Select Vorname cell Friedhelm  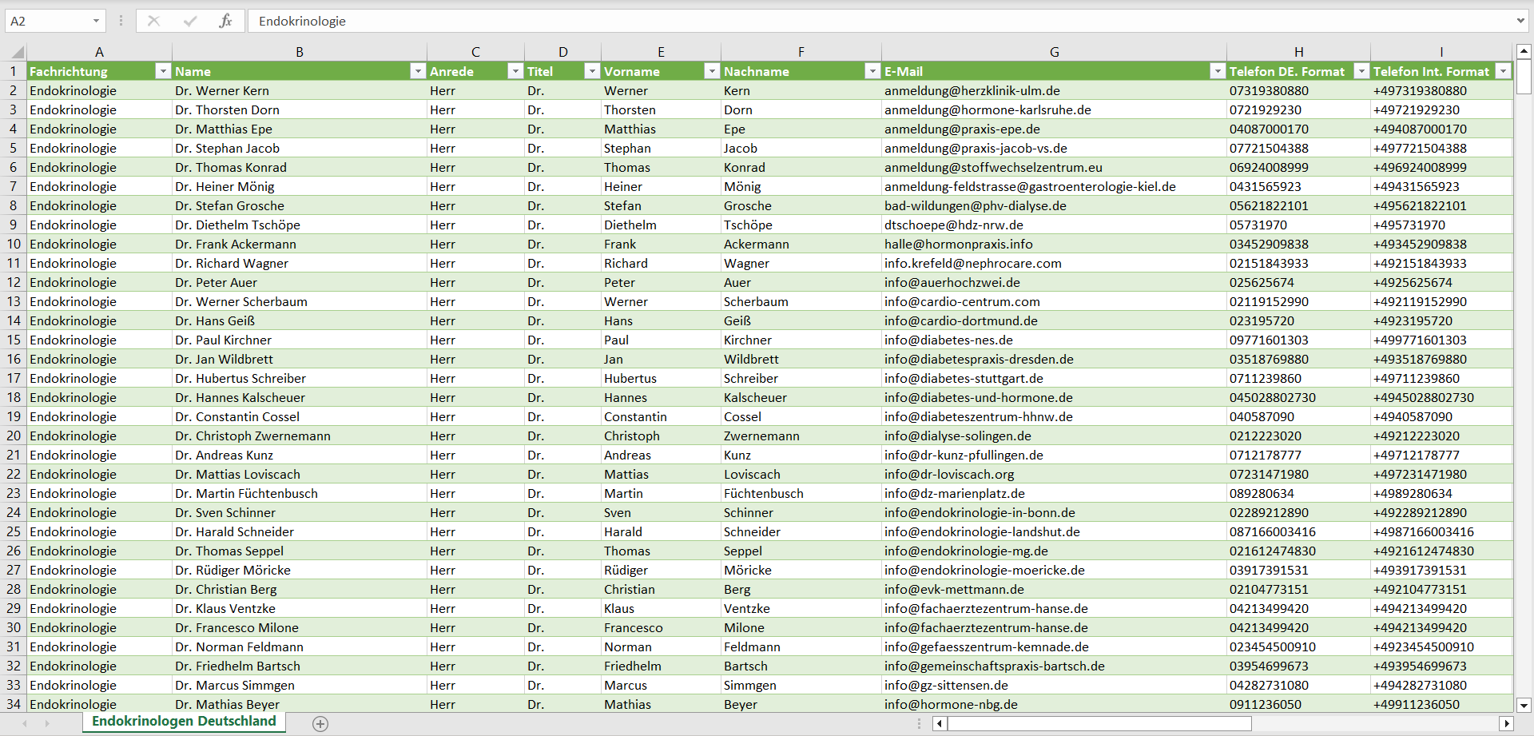661,666
